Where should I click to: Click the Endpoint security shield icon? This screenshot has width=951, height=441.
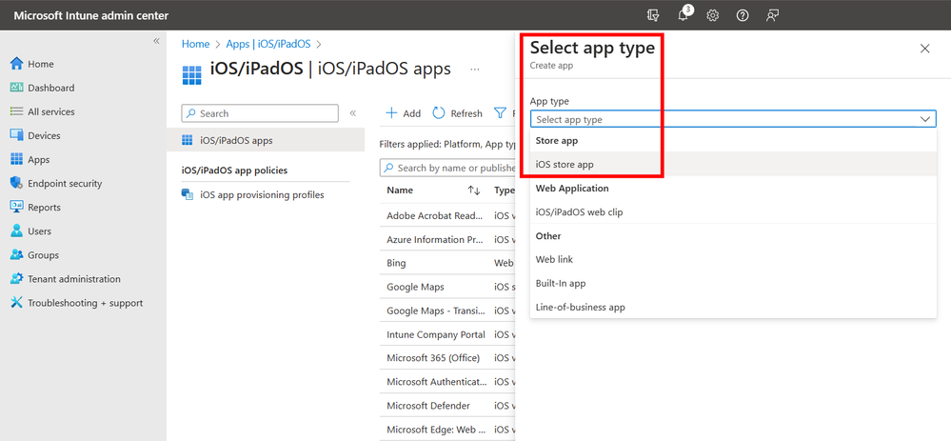(x=16, y=183)
